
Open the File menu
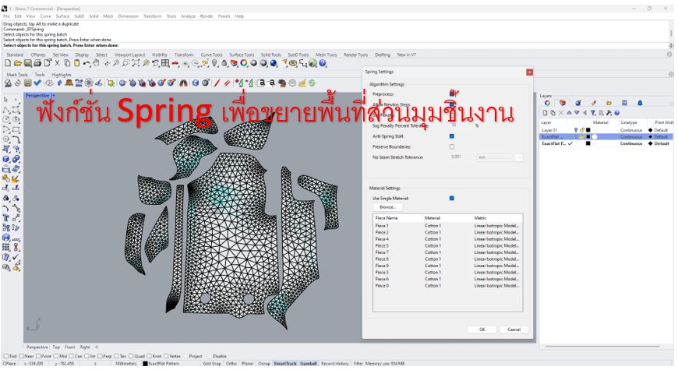(6, 16)
